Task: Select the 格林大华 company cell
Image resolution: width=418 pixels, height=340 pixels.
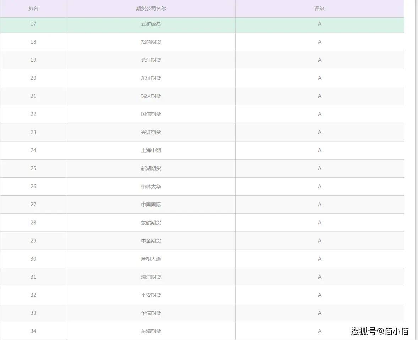Action: pyautogui.click(x=151, y=186)
